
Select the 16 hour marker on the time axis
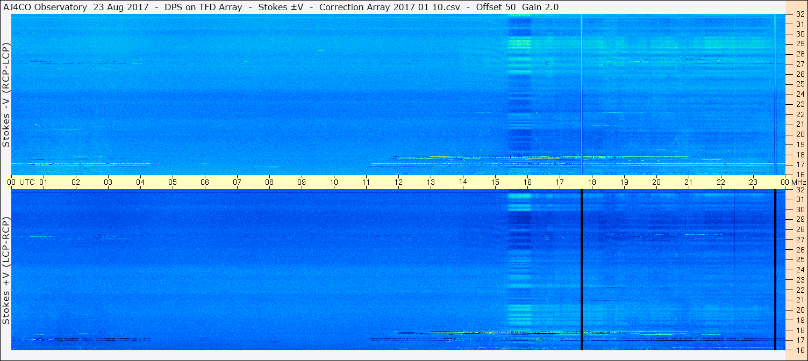coord(527,182)
